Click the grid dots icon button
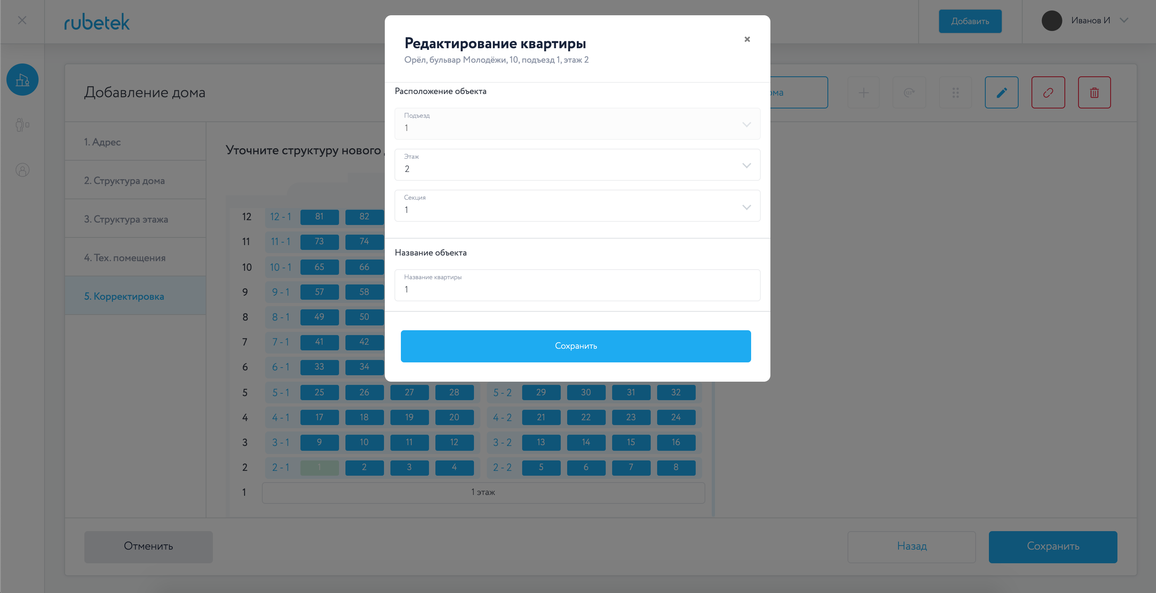Screen dimensions: 1156x593 pyautogui.click(x=956, y=92)
